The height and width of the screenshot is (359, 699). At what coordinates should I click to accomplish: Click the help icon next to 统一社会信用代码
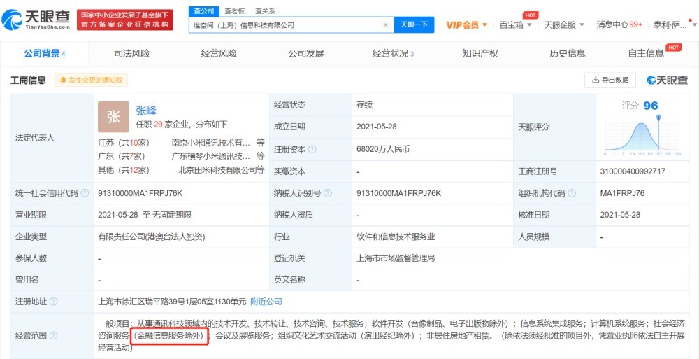[x=85, y=193]
